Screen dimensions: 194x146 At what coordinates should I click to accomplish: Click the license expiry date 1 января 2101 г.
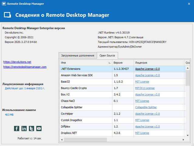click(35, 88)
